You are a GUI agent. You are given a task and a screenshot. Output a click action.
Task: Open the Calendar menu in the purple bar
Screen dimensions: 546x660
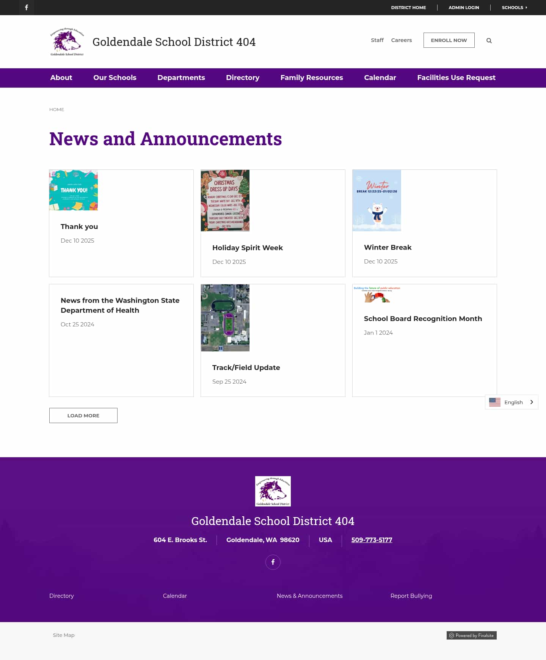pos(380,78)
